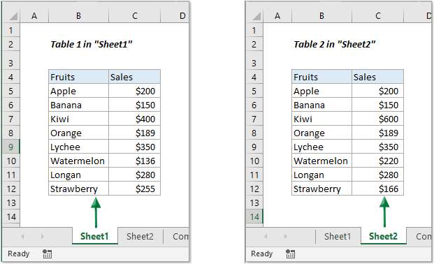Click Ready status in right window status bar
434x264 pixels.
(x=262, y=254)
